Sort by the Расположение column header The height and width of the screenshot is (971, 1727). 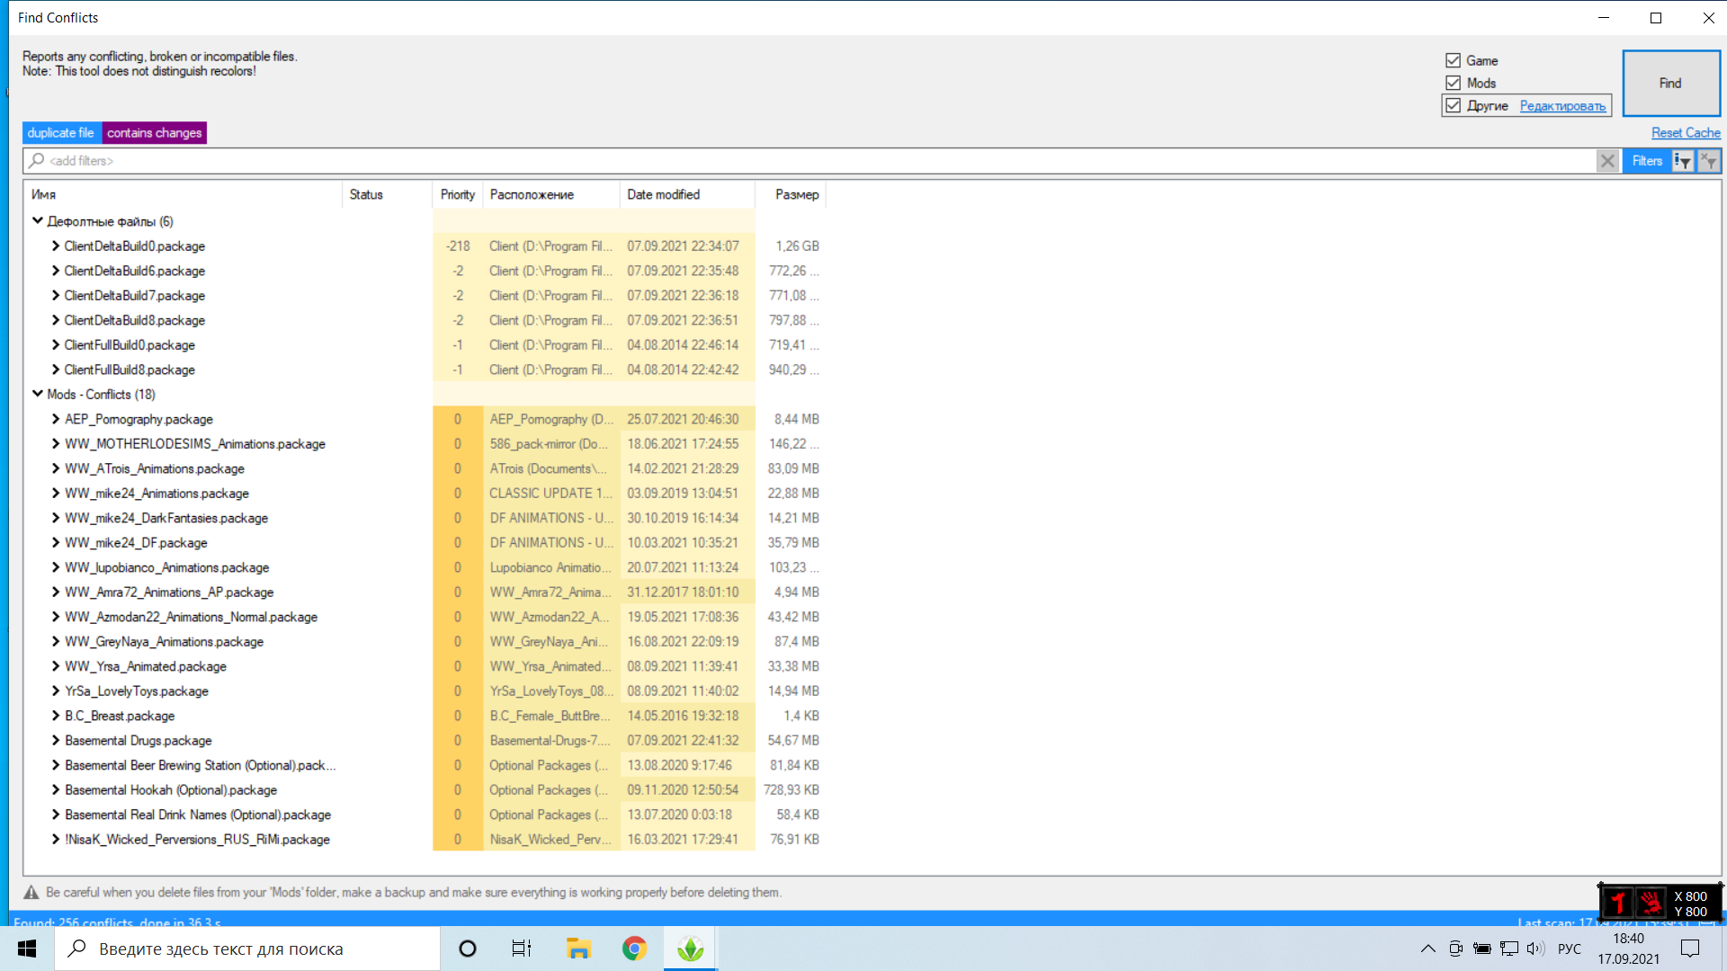click(x=551, y=194)
